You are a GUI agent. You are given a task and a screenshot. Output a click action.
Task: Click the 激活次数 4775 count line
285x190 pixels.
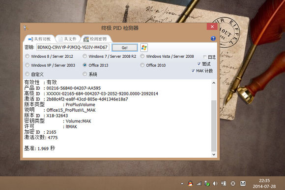pos(41,138)
